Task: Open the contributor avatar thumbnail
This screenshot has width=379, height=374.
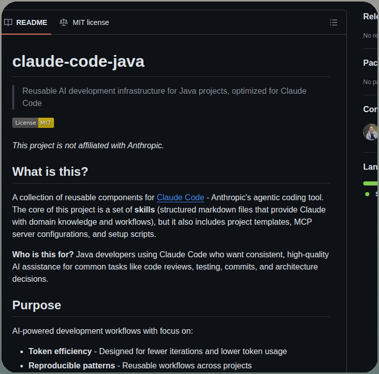Action: (x=370, y=132)
